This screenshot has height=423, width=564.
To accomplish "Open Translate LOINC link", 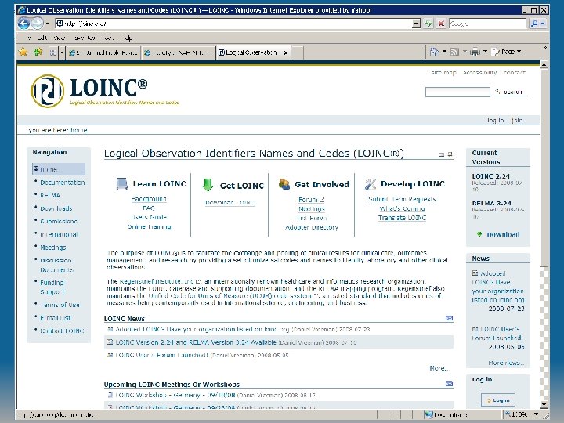I will [x=402, y=218].
